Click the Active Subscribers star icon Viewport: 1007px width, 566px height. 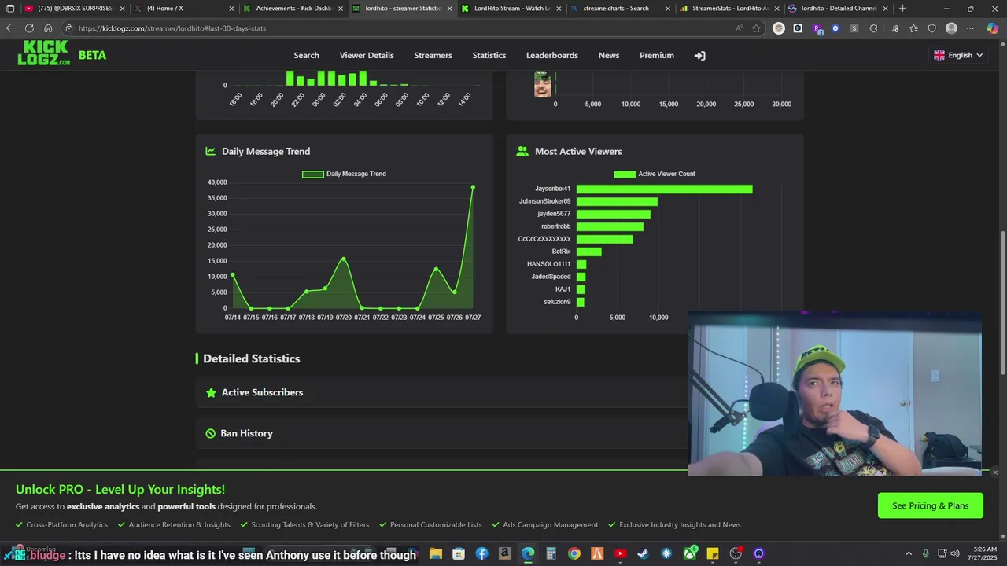(211, 392)
